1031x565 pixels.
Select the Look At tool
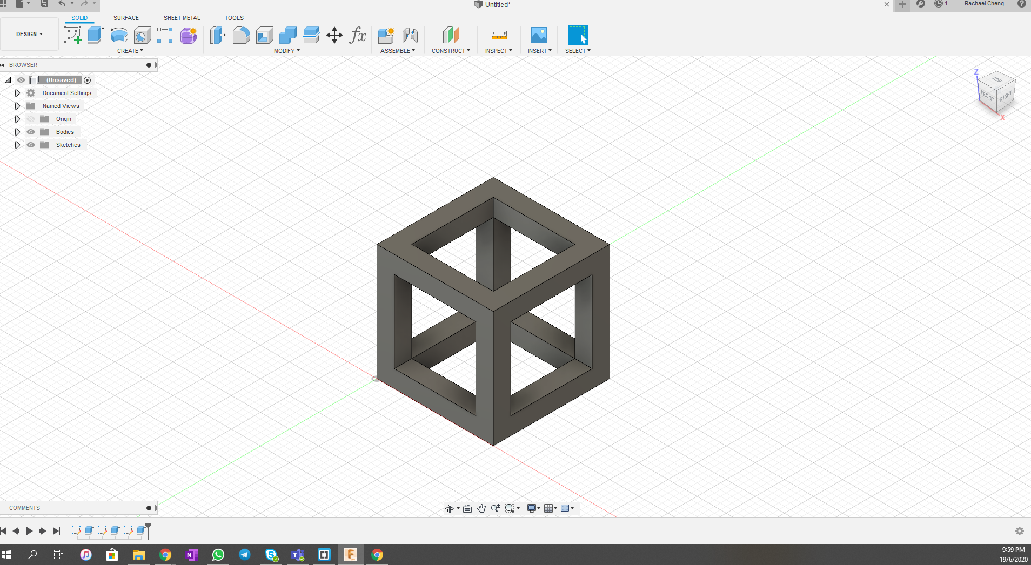point(467,508)
